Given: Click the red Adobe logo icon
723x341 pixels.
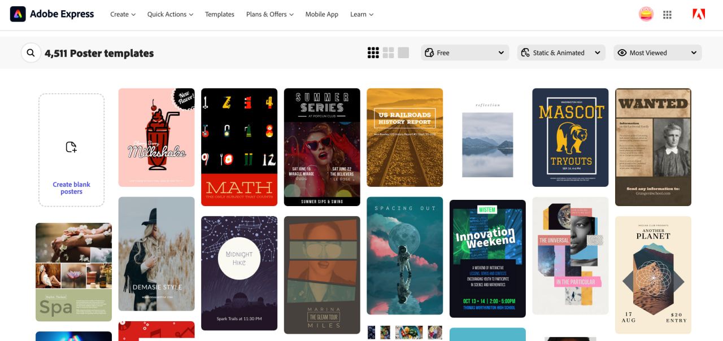Looking at the screenshot, I should [x=699, y=15].
